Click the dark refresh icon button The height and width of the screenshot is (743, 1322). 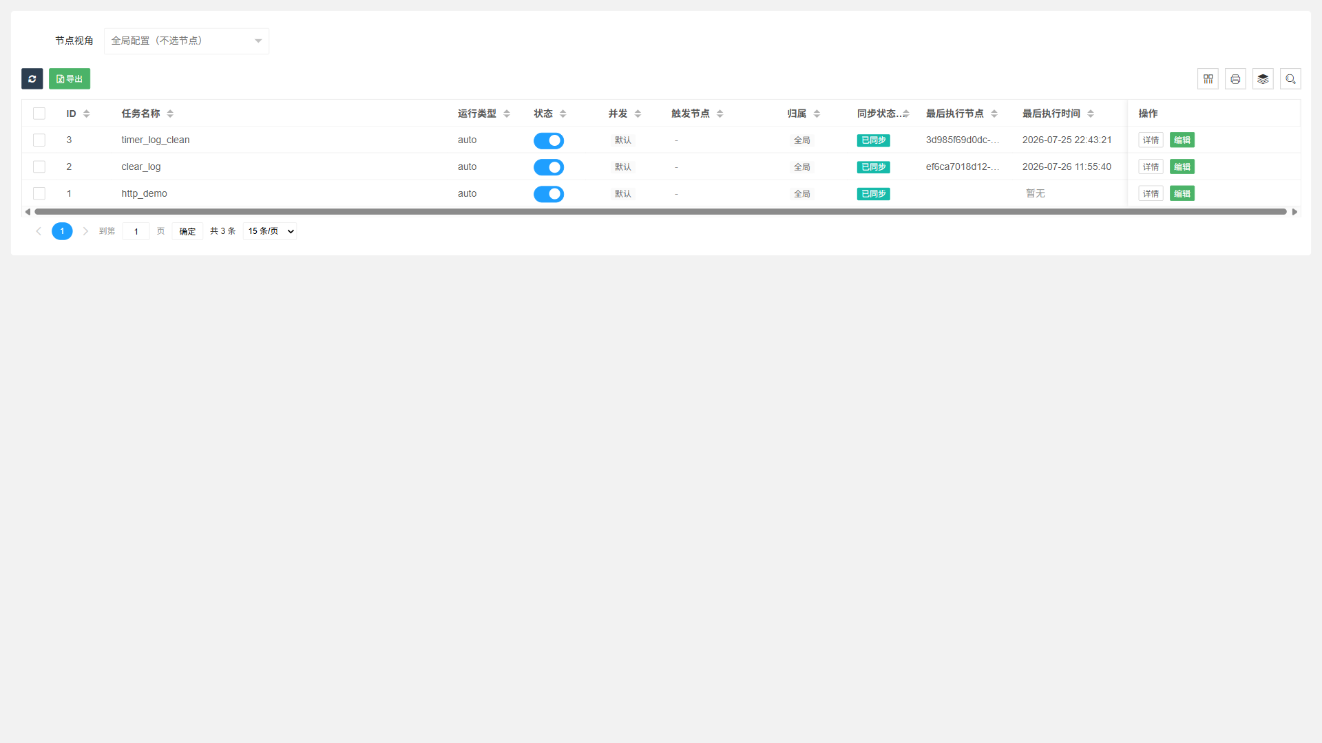[x=32, y=79]
